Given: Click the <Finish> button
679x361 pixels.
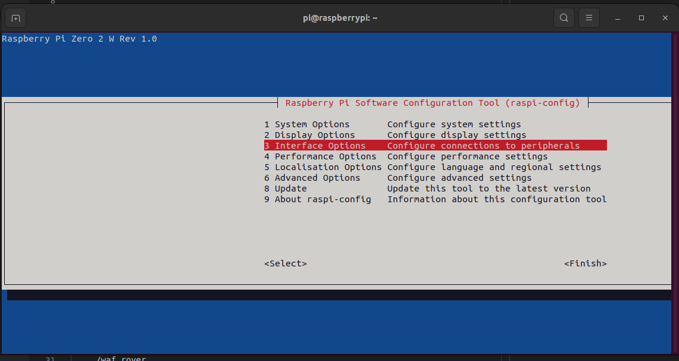Looking at the screenshot, I should tap(585, 263).
